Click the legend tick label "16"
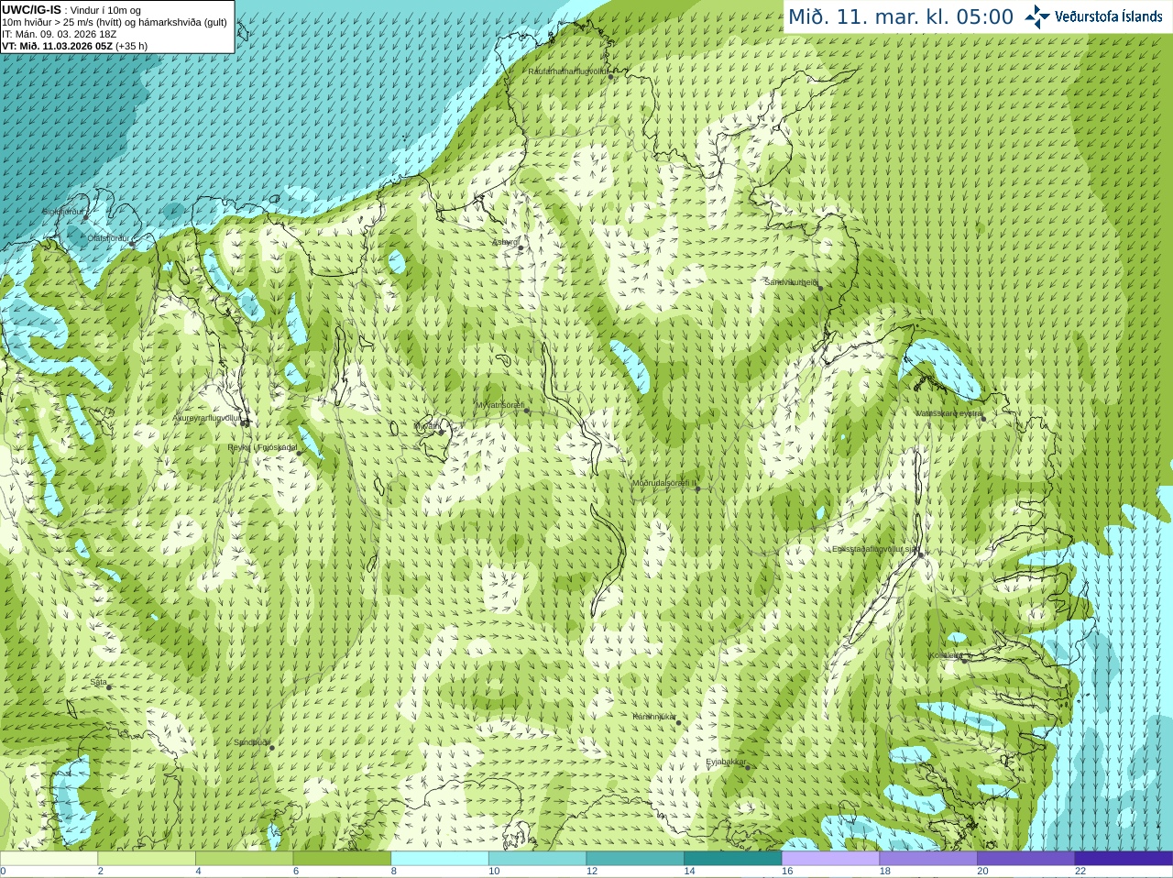 [787, 872]
